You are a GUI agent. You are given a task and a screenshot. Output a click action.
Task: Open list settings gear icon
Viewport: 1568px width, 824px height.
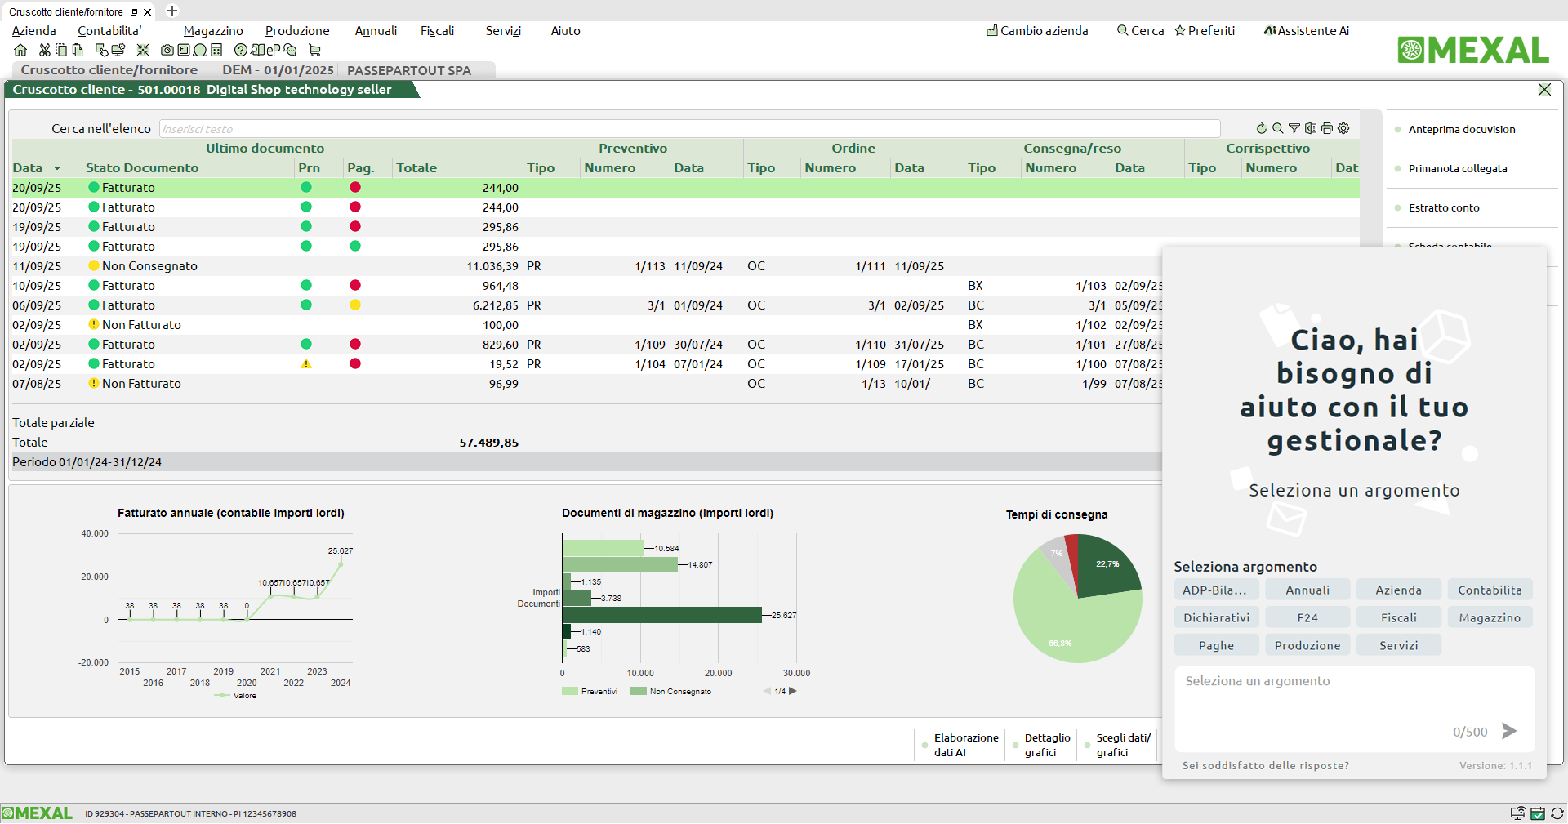[x=1343, y=128]
